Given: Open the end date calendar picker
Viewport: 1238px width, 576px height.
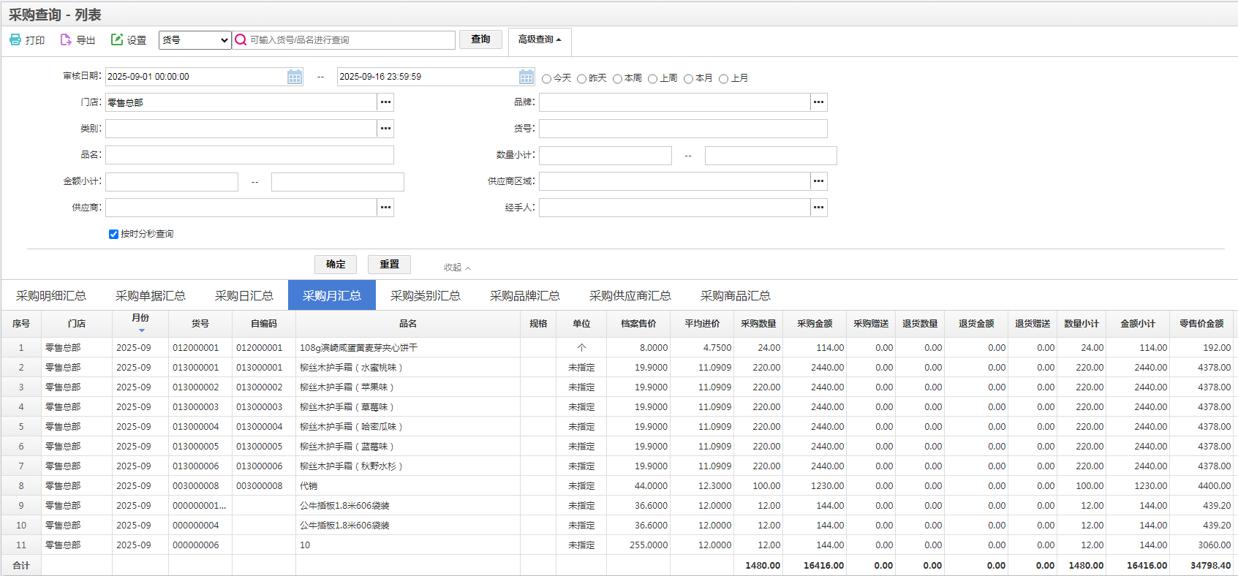Looking at the screenshot, I should pos(526,77).
